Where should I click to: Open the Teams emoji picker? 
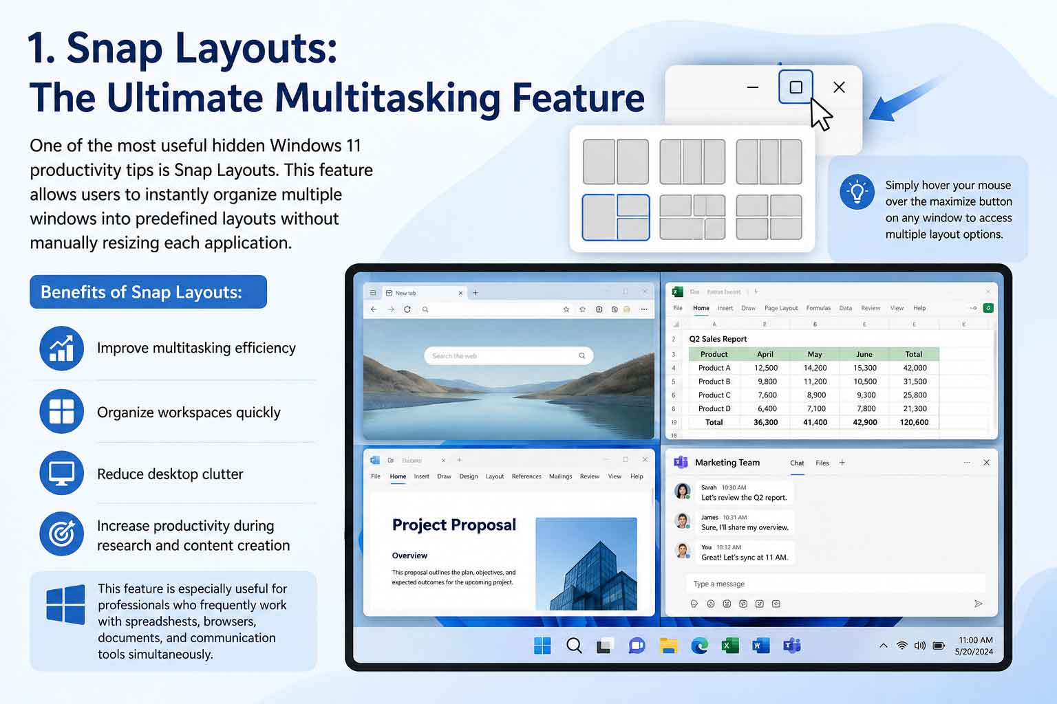click(x=710, y=604)
